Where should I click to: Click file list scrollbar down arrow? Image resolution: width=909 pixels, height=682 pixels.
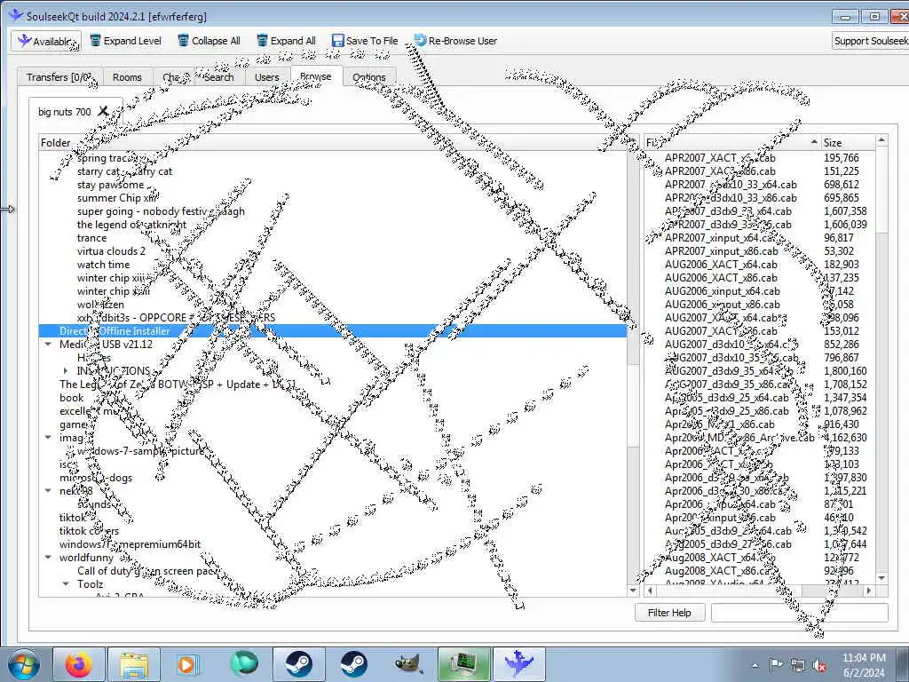click(881, 577)
